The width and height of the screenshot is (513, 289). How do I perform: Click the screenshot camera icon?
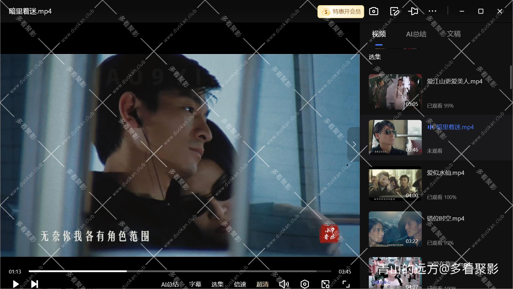coord(373,12)
